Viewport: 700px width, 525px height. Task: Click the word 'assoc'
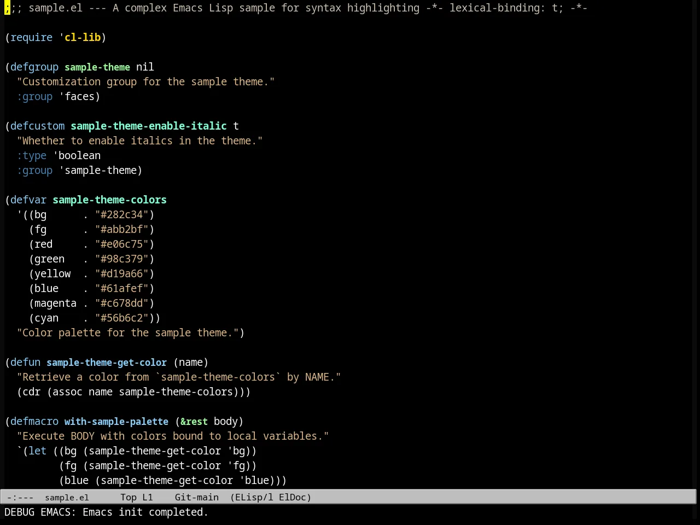(x=67, y=392)
